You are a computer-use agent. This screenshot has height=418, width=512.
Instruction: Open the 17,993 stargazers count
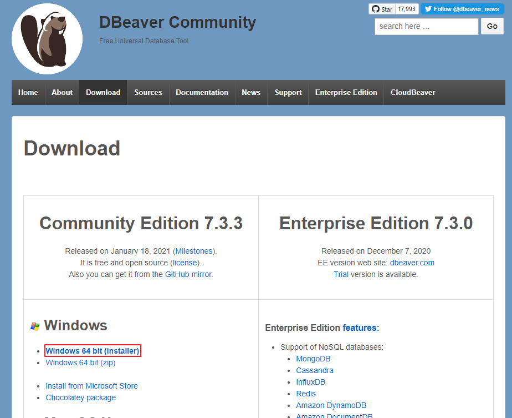[407, 9]
